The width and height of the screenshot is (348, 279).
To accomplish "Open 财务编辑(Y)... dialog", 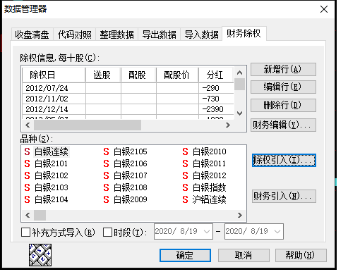I will click(283, 125).
